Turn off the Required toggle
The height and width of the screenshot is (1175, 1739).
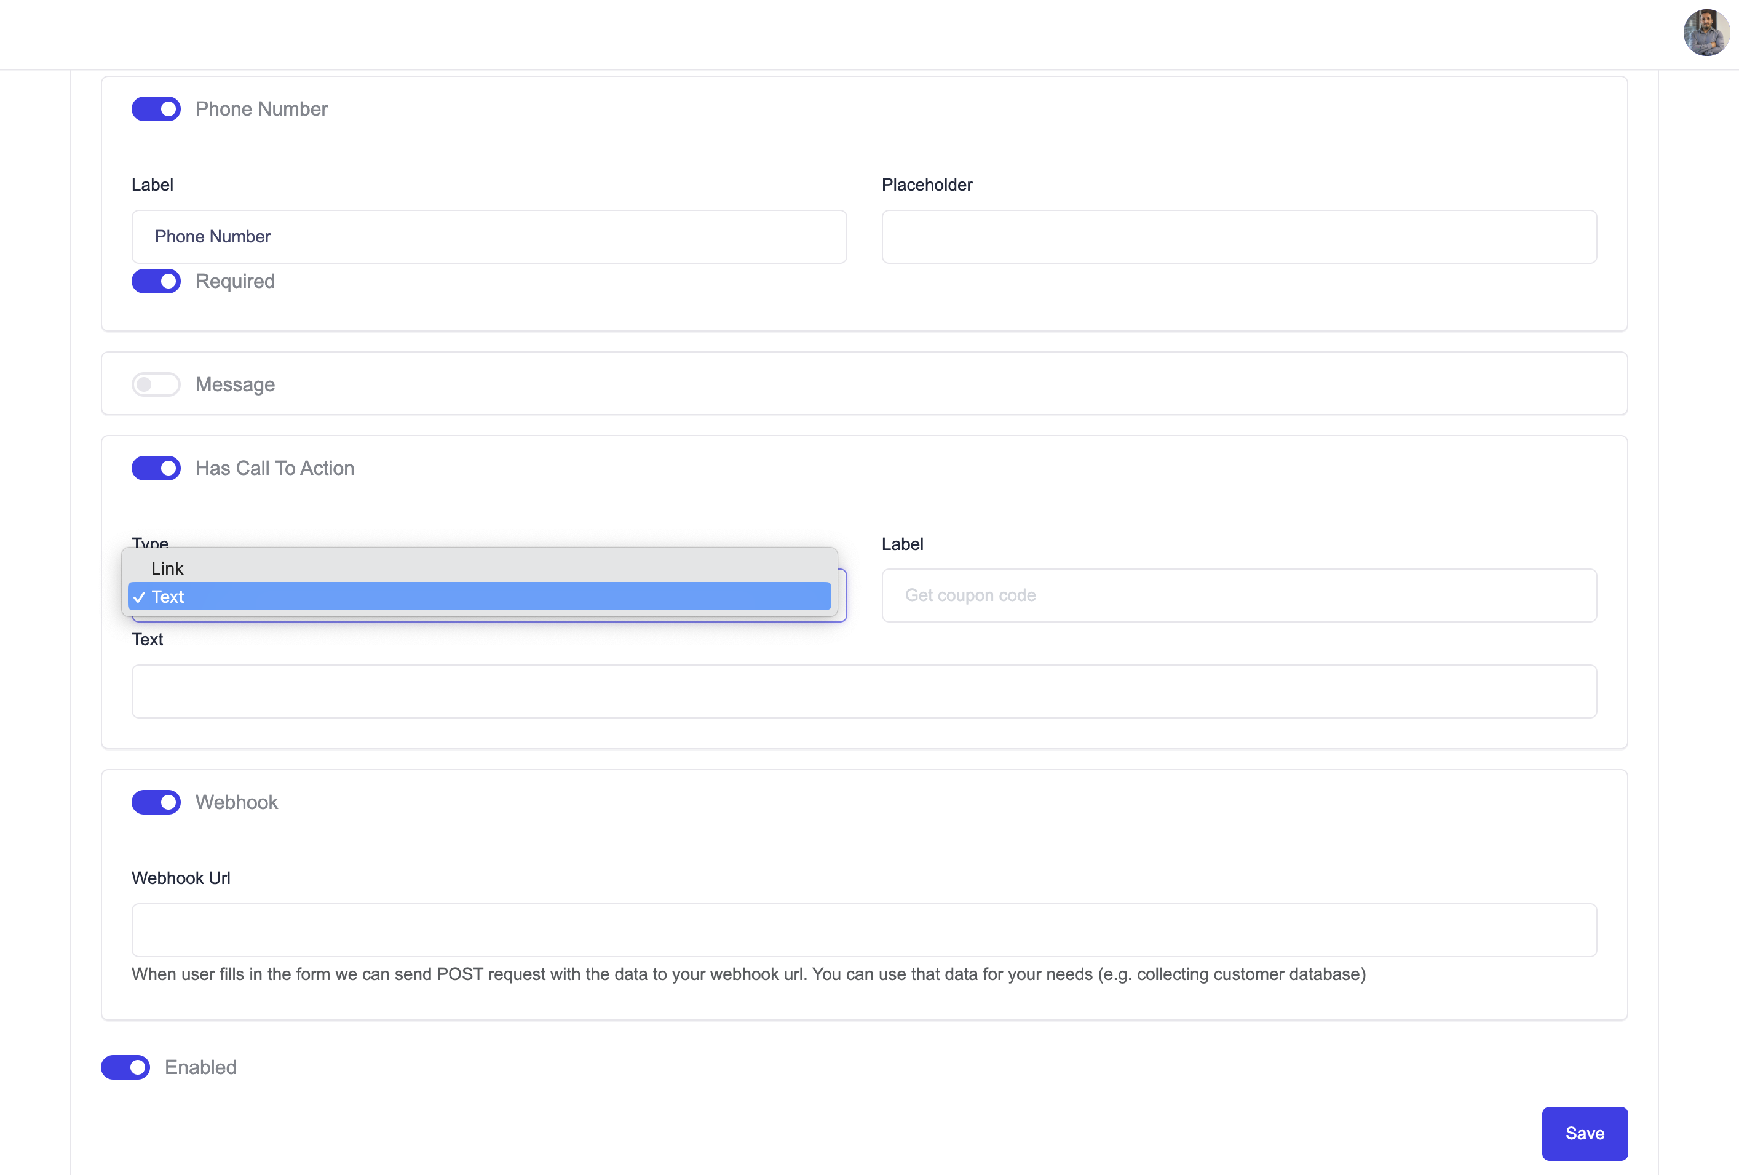pyautogui.click(x=156, y=281)
